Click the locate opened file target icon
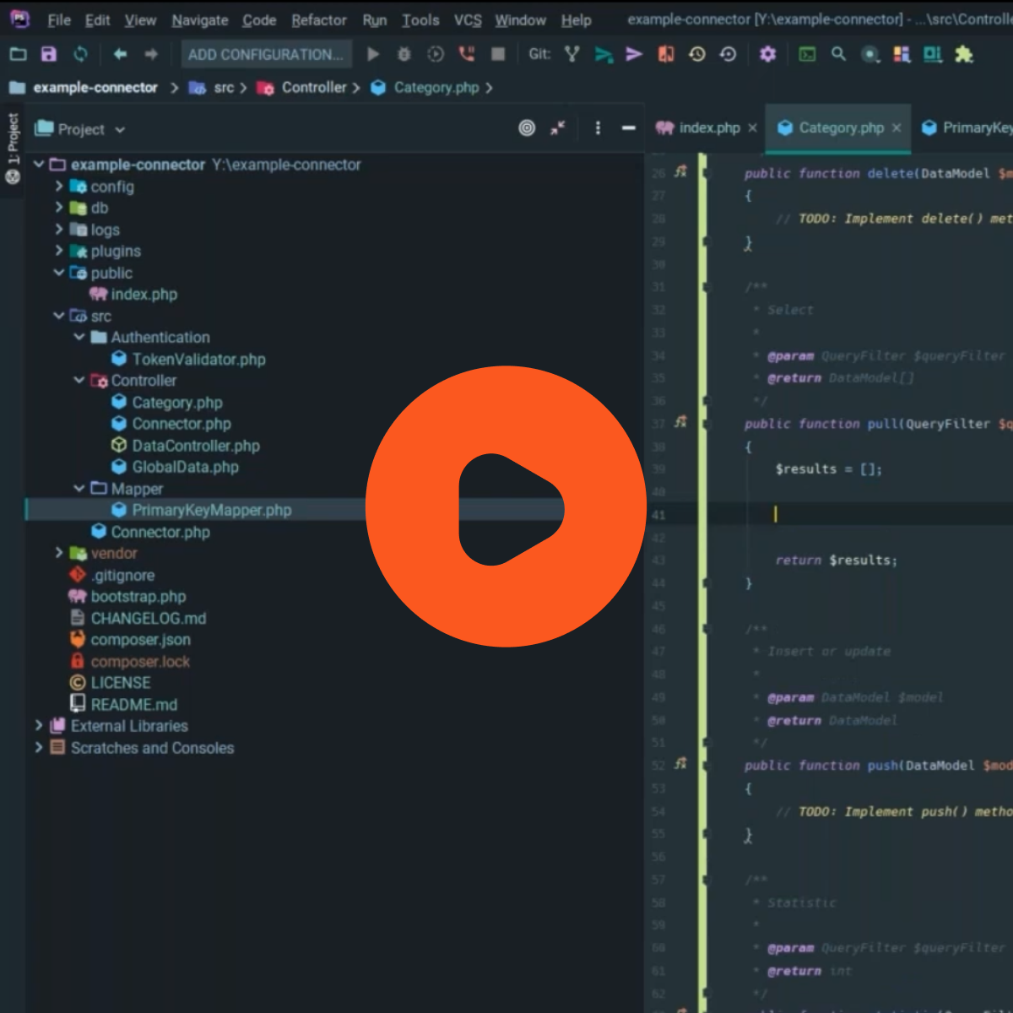 [x=527, y=128]
